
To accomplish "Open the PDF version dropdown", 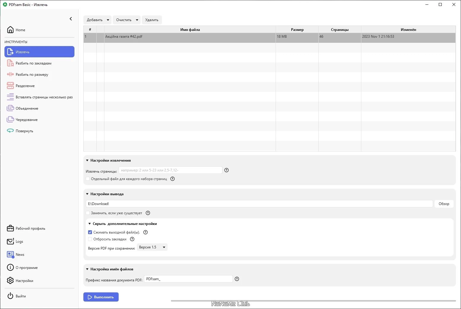I will [152, 247].
